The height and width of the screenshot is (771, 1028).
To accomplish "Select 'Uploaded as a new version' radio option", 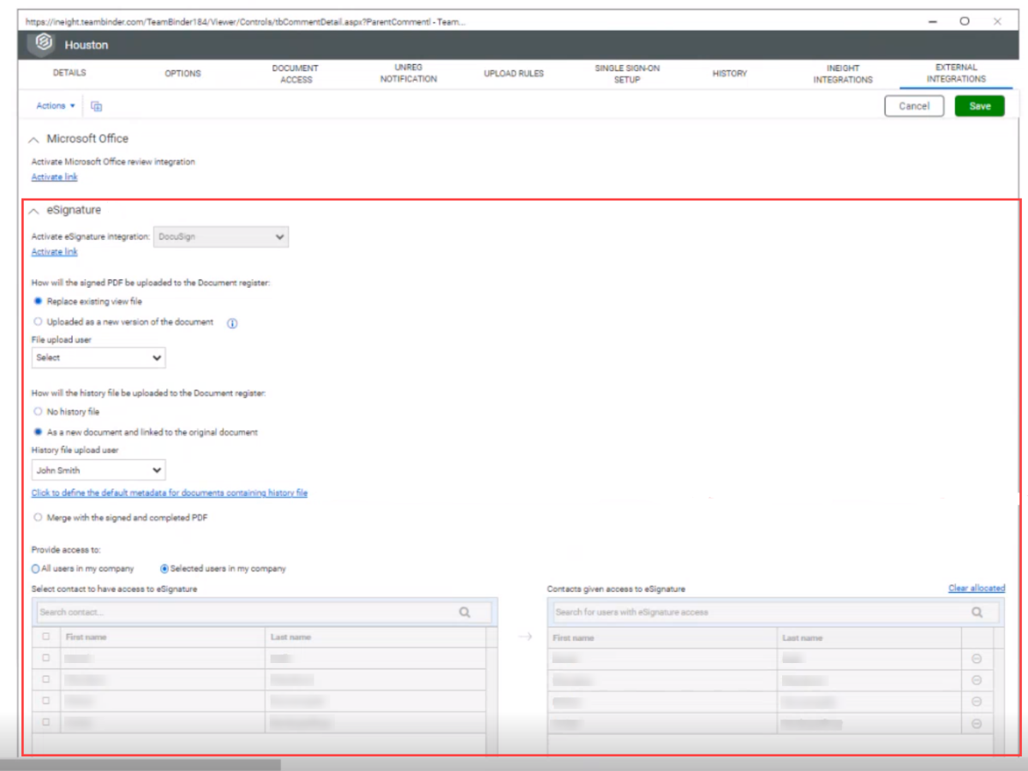I will 38,322.
